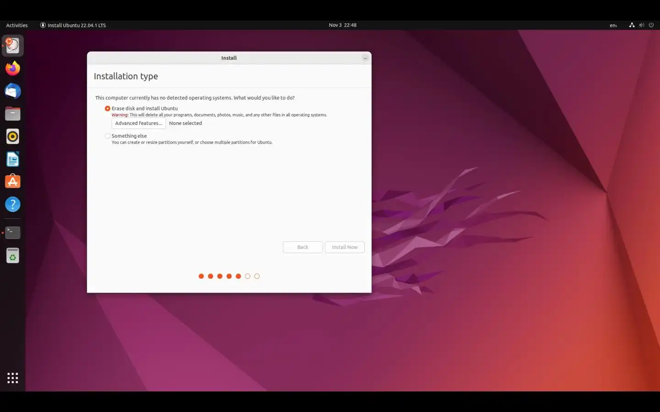The image size is (660, 412).
Task: Open Install Ubuntu 22.04.1 LTS app menu
Action: click(73, 25)
